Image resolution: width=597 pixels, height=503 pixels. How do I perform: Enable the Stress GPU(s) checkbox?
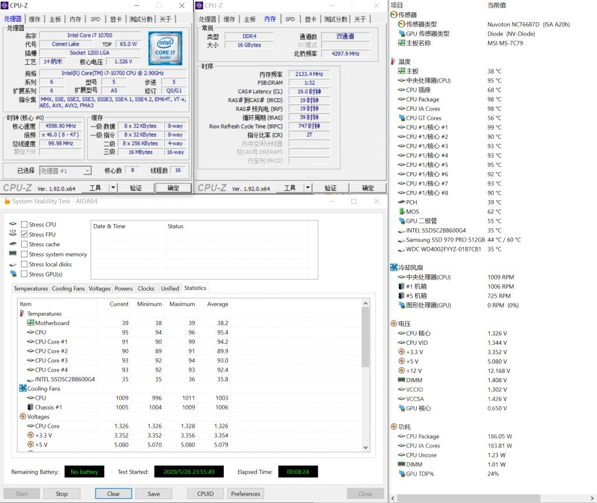[24, 274]
